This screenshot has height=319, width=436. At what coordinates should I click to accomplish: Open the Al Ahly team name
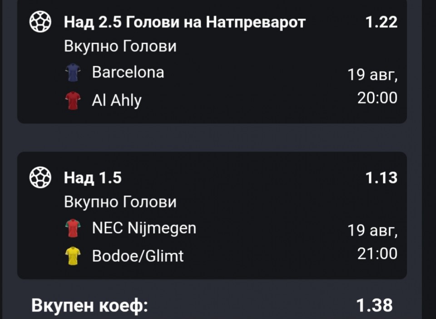tap(117, 100)
